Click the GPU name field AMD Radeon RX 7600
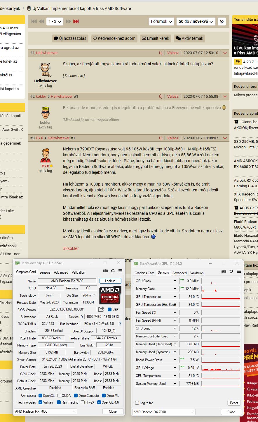The width and height of the screenshot is (258, 422). click(x=67, y=281)
